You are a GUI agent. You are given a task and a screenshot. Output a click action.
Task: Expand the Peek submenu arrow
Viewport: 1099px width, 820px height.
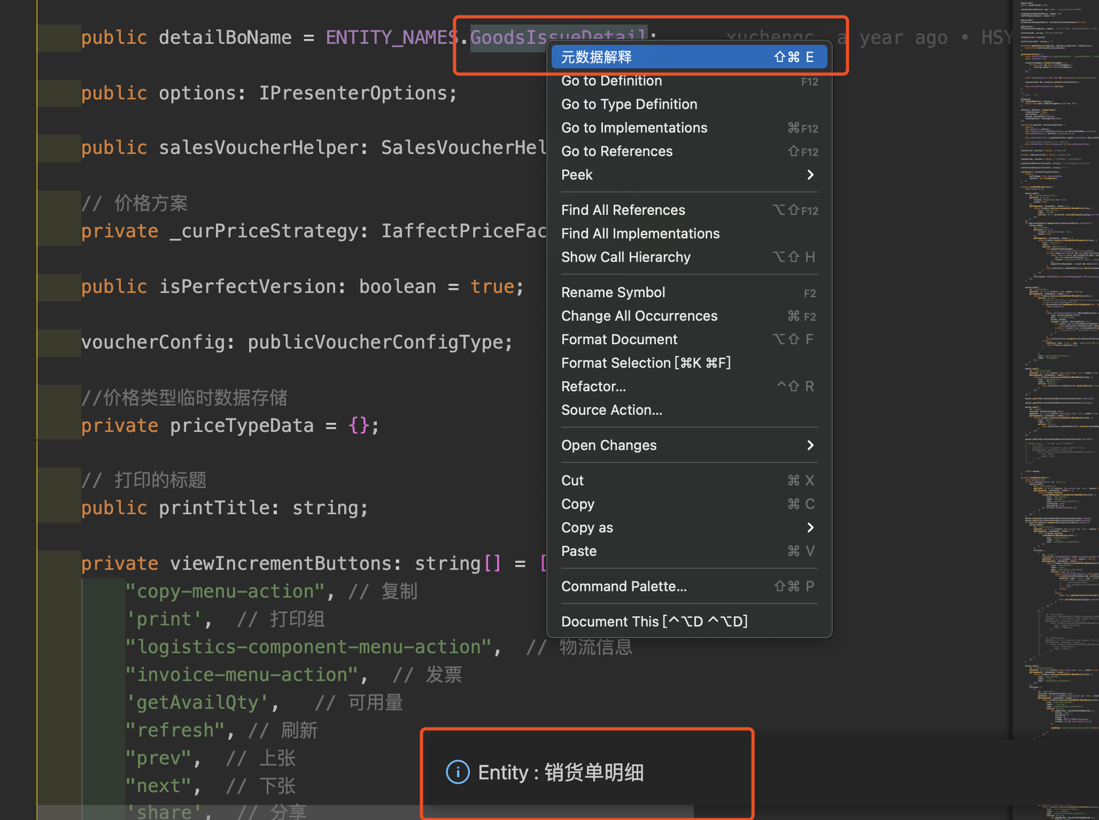pyautogui.click(x=810, y=175)
